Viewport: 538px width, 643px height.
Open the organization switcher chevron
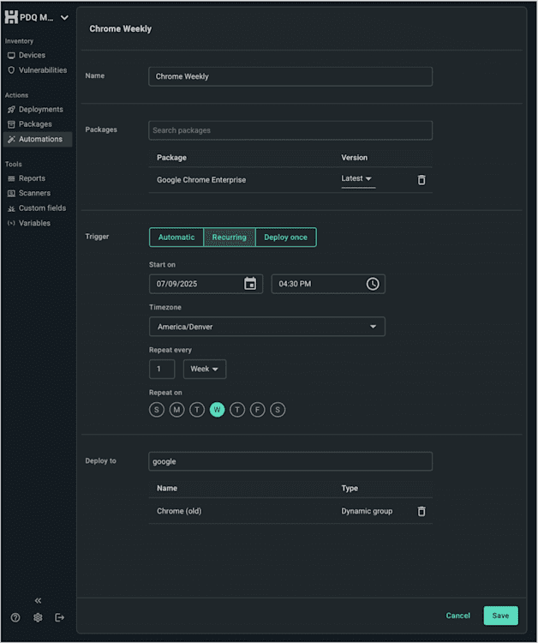pos(64,18)
